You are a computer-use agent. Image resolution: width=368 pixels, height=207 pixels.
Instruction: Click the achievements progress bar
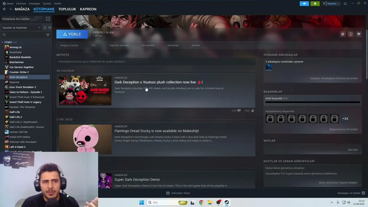tap(313, 102)
